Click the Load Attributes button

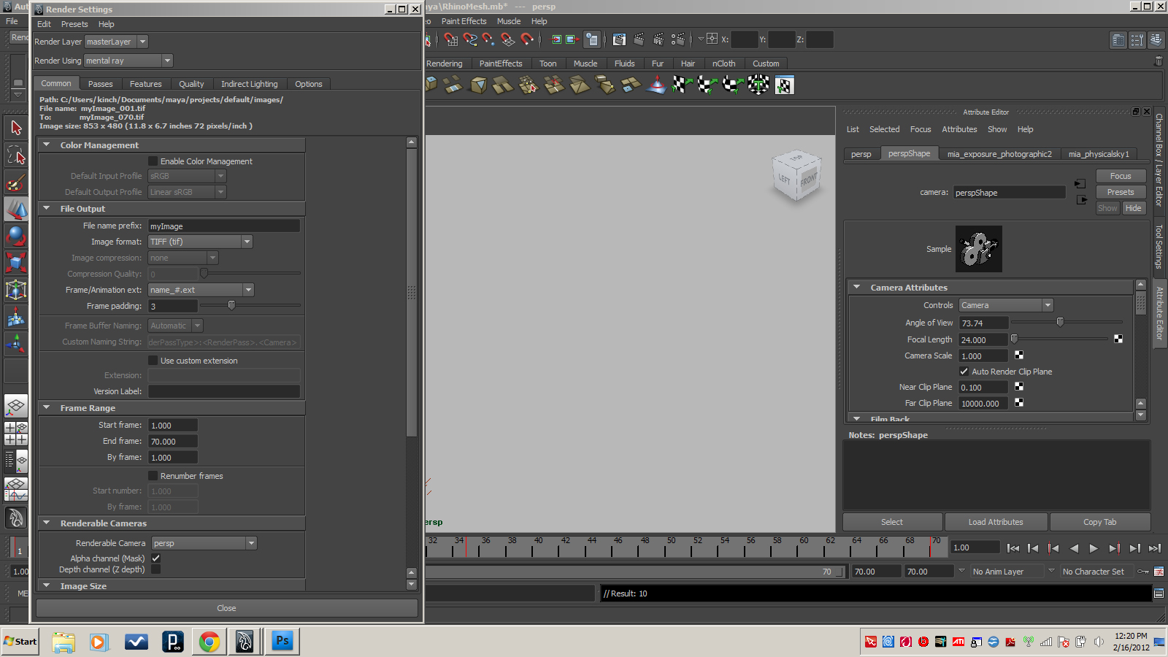(996, 521)
